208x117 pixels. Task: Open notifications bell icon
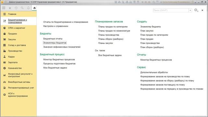(x=28, y=8)
